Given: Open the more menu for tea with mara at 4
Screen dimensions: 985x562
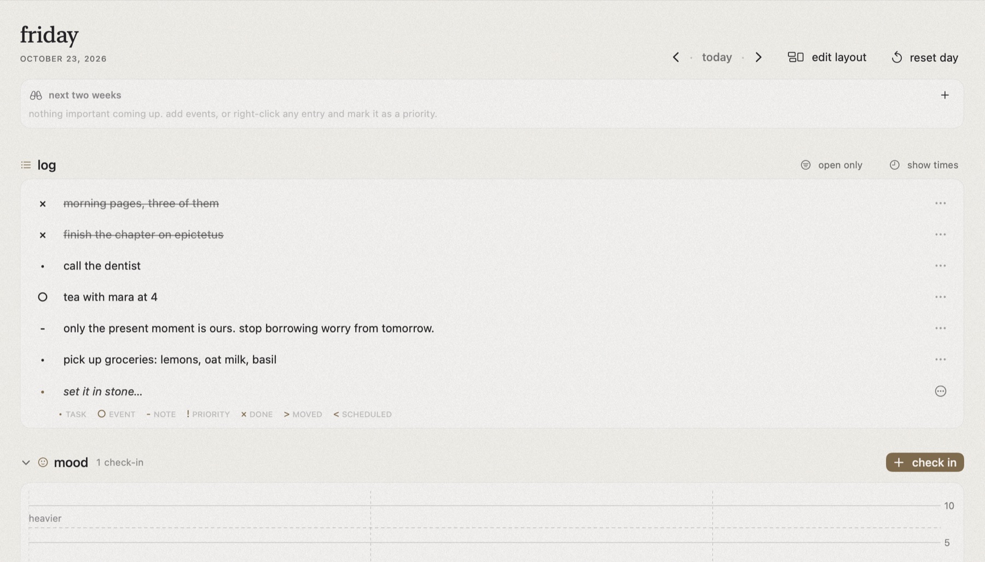Looking at the screenshot, I should click(940, 297).
